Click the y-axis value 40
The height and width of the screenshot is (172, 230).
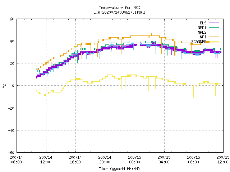12,41
